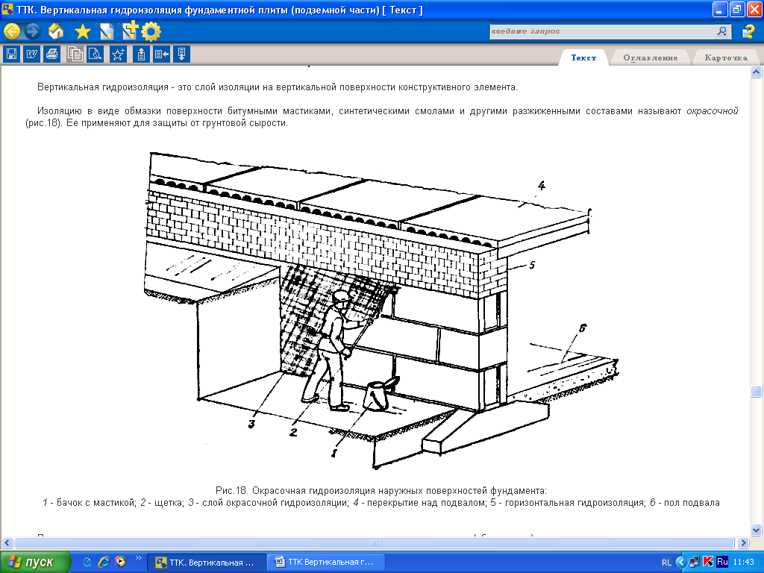Add bookmark with the star-plus icon
The width and height of the screenshot is (764, 573).
(x=118, y=54)
